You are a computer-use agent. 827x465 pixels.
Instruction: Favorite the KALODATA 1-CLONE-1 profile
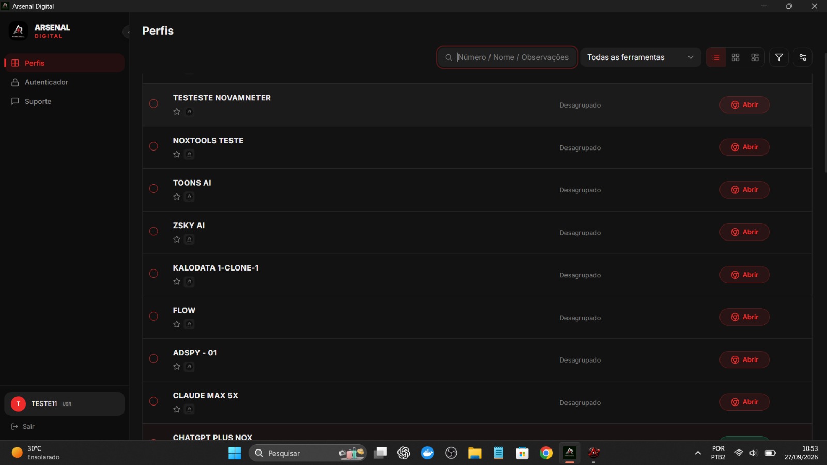point(177,282)
